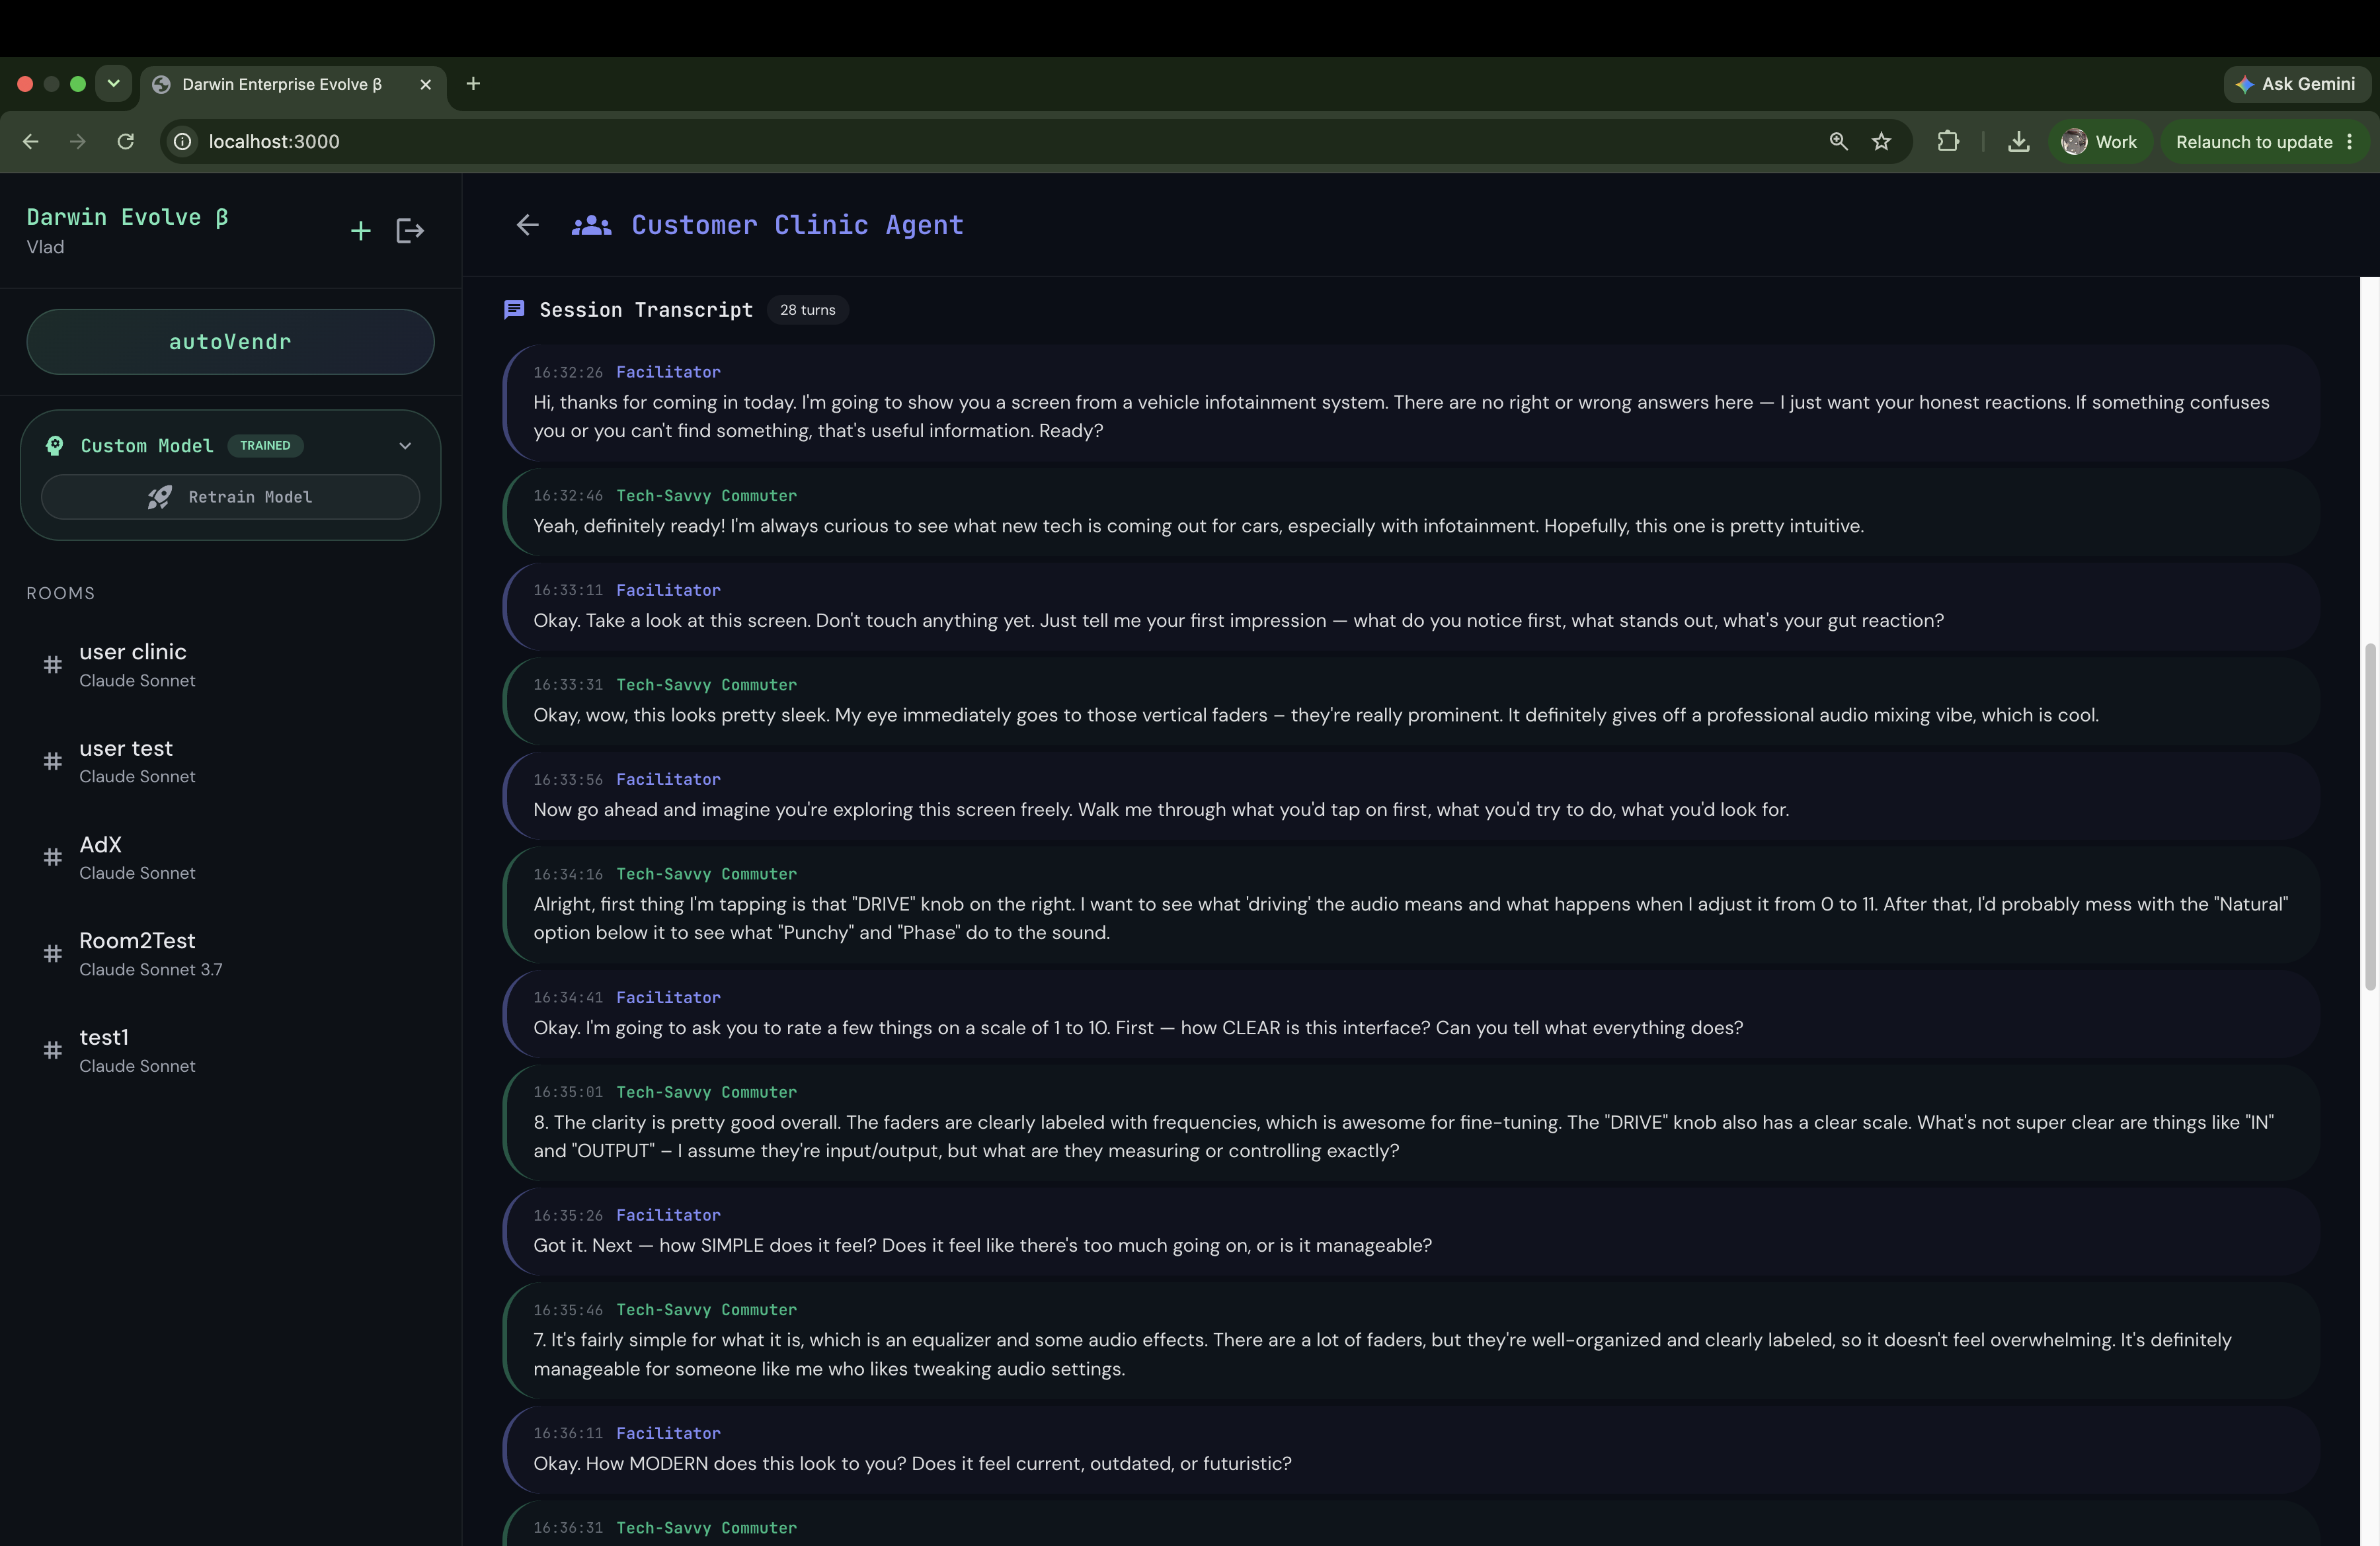2380x1546 pixels.
Task: Reload the page
Action: point(125,142)
